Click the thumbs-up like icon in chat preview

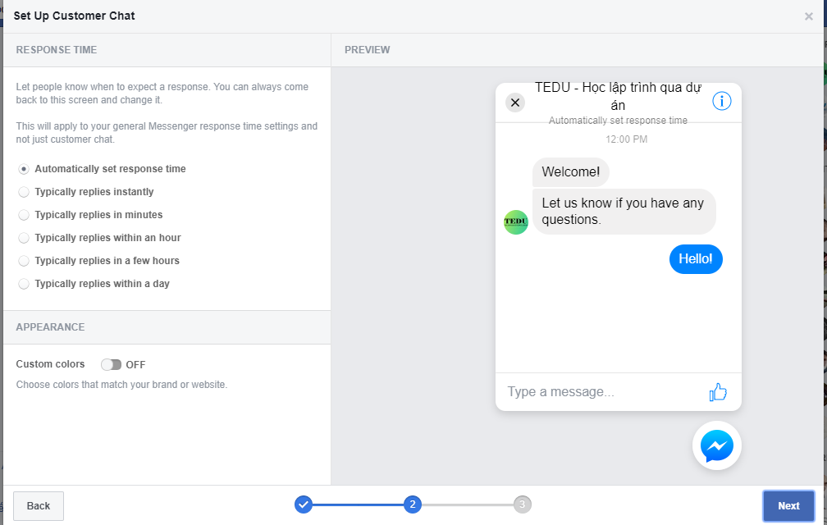click(718, 392)
